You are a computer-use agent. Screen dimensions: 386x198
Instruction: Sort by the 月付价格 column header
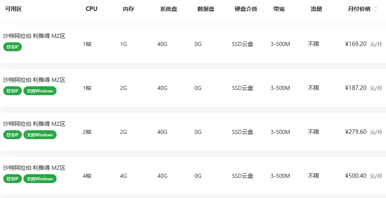point(359,9)
